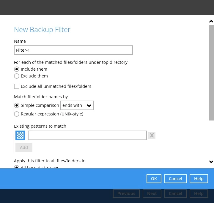Viewport: 214px width, 203px height.
Task: Open the 'ends with' comparison dropdown
Action: [x=77, y=105]
